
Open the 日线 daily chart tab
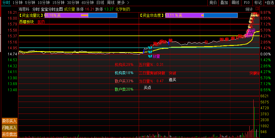(100, 3)
